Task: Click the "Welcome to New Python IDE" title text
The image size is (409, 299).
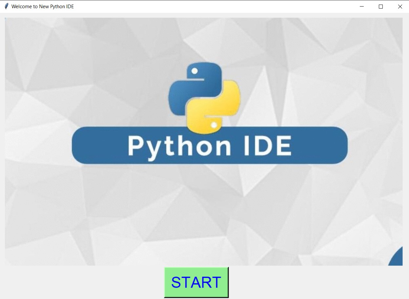Action: click(43, 6)
